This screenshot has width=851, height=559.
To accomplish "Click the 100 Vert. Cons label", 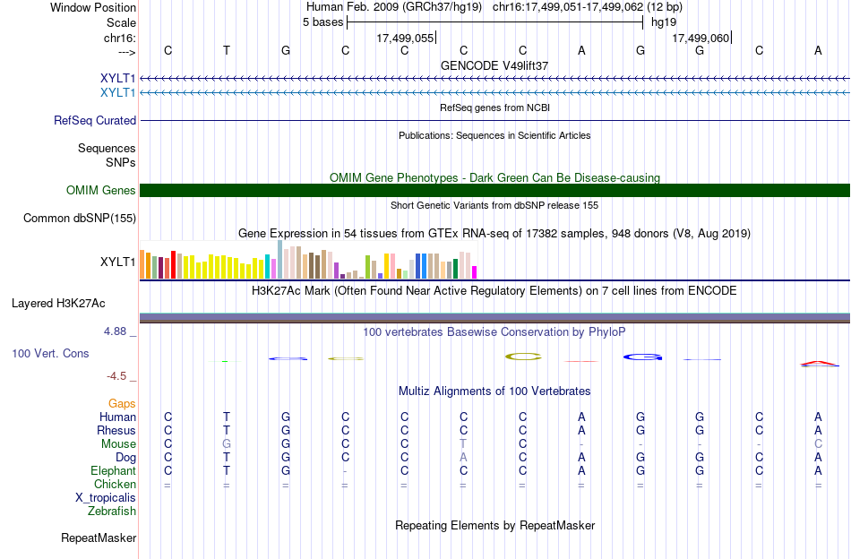I will point(50,353).
